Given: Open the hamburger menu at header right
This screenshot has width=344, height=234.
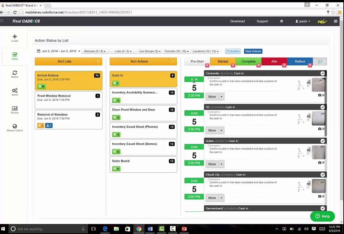Looking at the screenshot, I should [336, 21].
